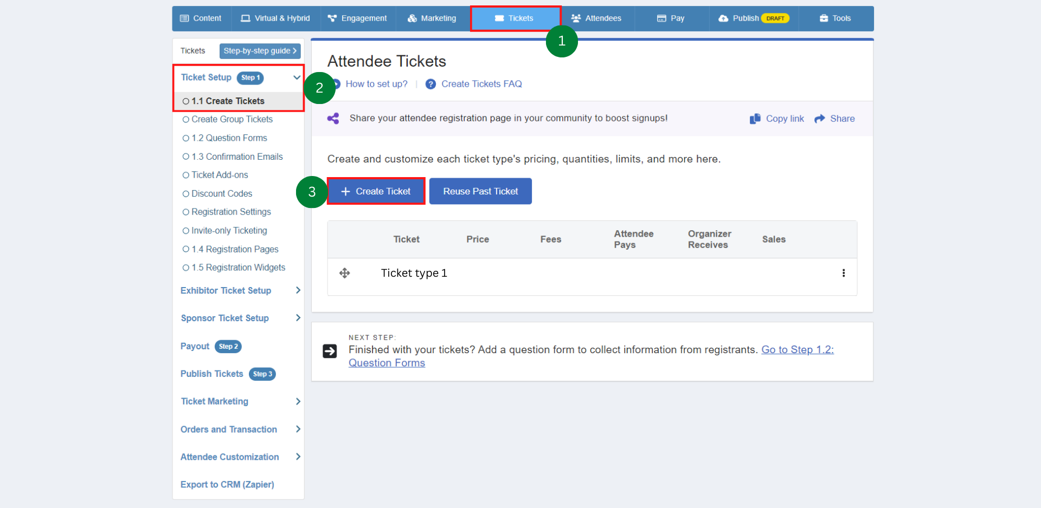Click the Copy link icon
Screen dimensions: 1041x508
click(755, 118)
